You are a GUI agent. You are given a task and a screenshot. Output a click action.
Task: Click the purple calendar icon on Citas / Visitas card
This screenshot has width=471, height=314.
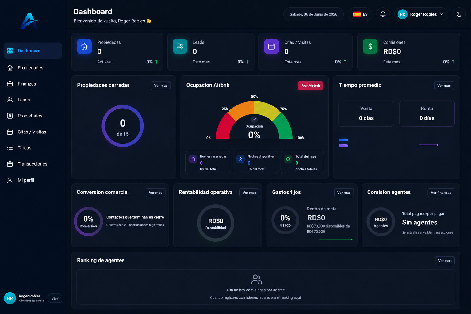[x=272, y=47]
